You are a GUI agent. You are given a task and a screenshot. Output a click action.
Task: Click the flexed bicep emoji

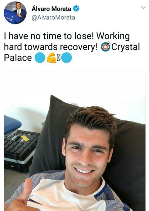pos(51,58)
